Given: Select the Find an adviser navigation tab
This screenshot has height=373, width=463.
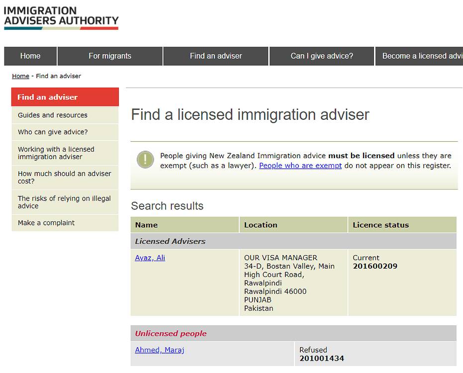Looking at the screenshot, I should point(215,56).
